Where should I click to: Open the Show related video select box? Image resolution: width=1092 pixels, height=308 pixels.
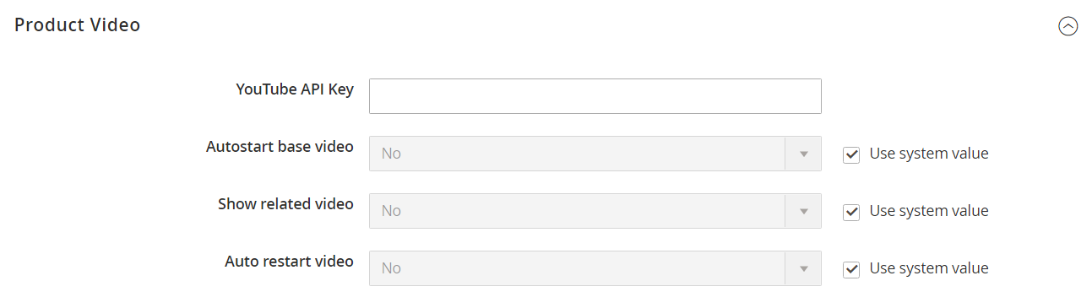(x=595, y=211)
